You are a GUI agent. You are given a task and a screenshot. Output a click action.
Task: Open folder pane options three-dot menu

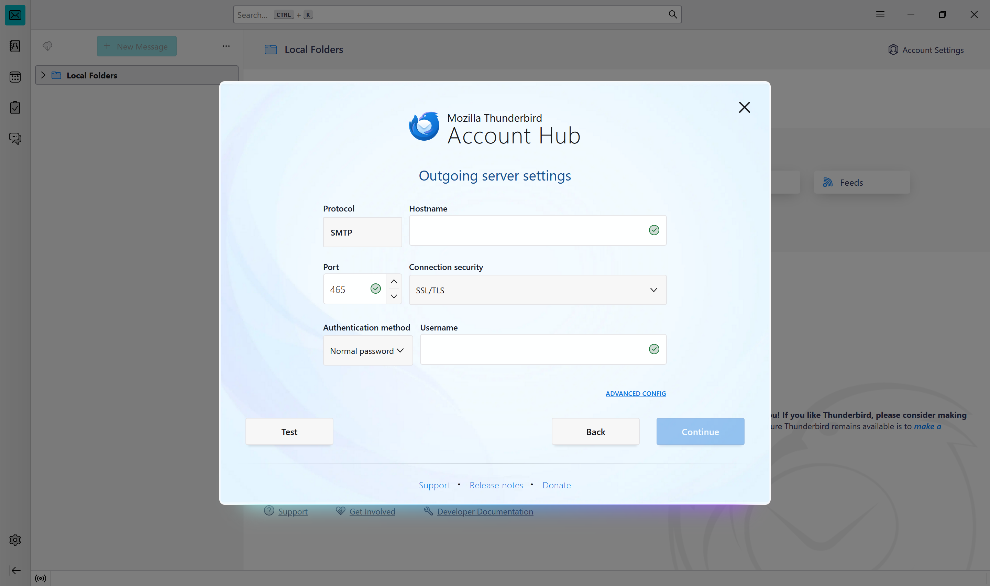226,46
